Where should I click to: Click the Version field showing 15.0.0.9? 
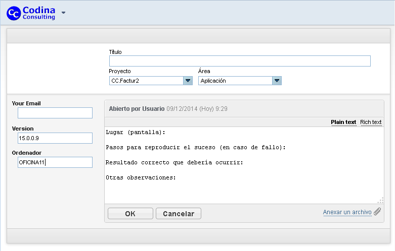tap(55, 138)
